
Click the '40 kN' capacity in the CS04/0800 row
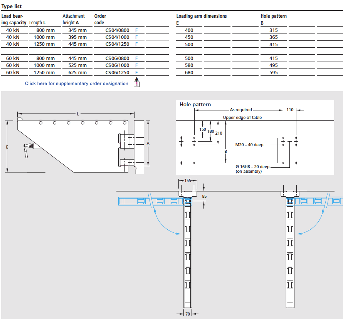[x=13, y=30]
